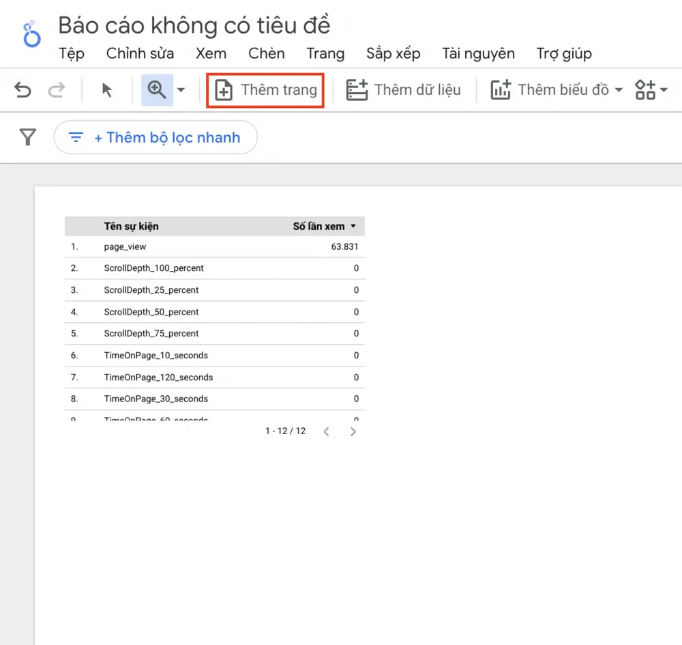682x645 pixels.
Task: Open the Trợ giúp menu
Action: click(564, 53)
